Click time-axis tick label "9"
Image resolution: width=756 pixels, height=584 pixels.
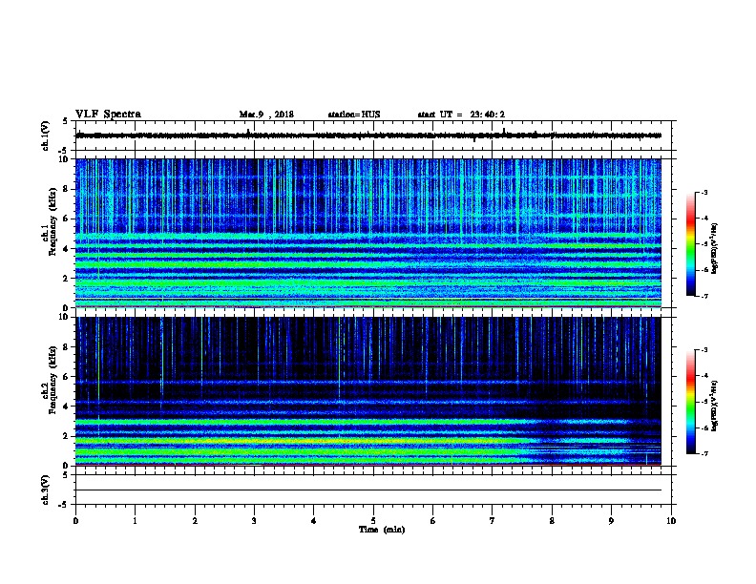click(x=611, y=521)
